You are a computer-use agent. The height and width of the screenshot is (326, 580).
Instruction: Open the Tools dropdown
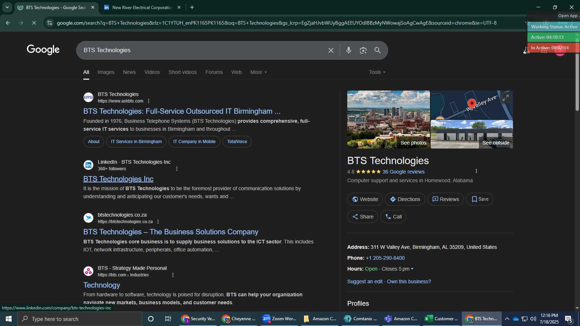click(377, 72)
